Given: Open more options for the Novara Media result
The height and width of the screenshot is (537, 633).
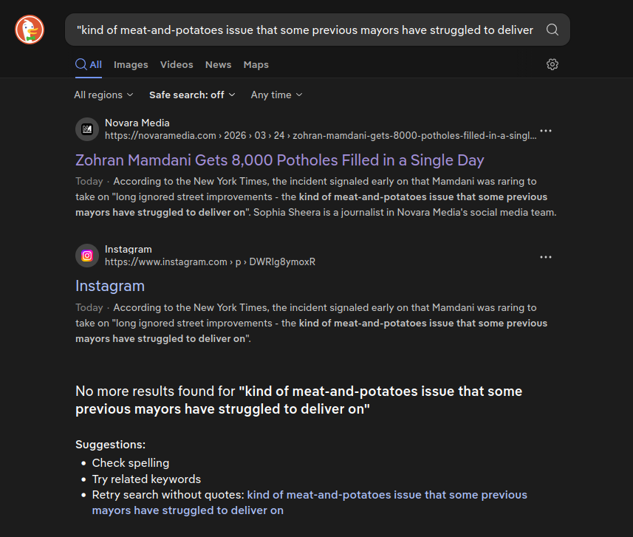Looking at the screenshot, I should pos(545,130).
